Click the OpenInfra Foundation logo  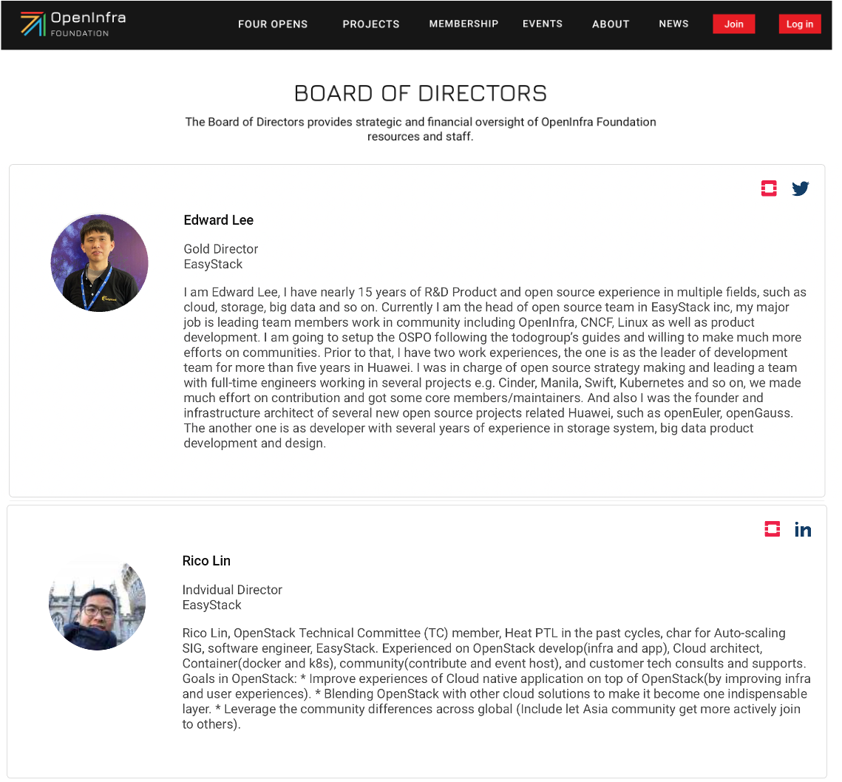72,24
